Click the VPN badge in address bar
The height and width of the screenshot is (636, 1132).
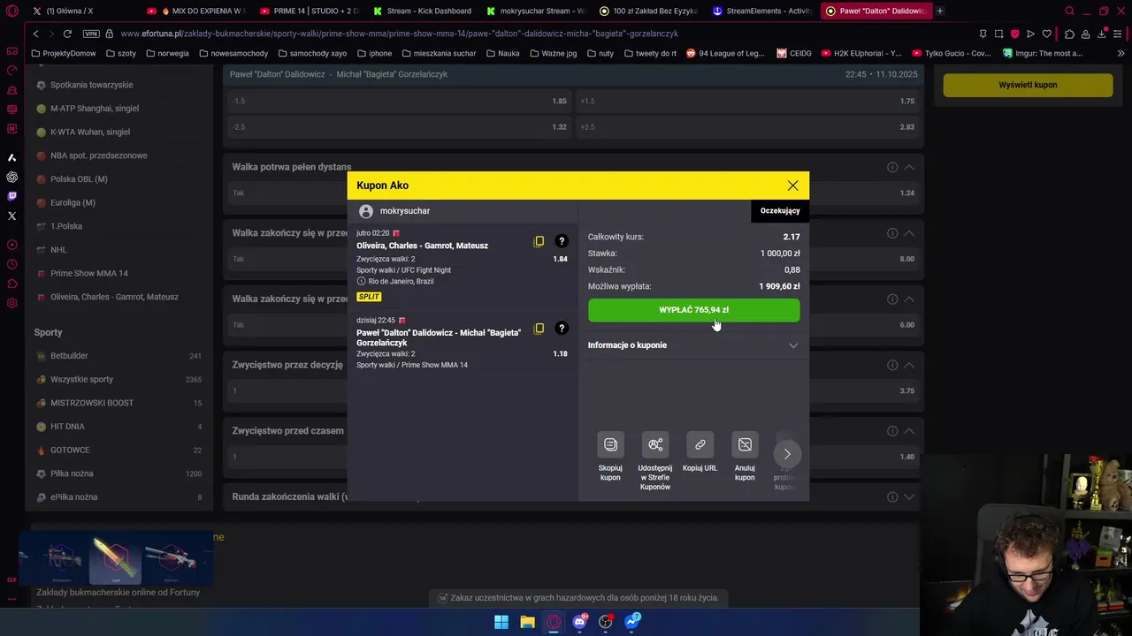pyautogui.click(x=90, y=34)
